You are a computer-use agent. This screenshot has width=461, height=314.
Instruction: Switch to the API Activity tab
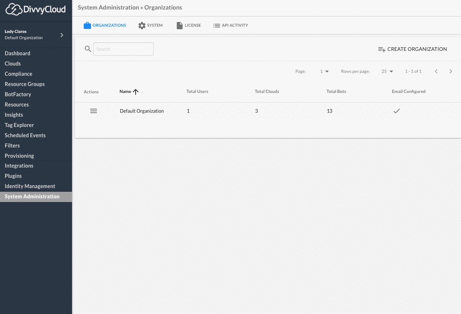[231, 26]
